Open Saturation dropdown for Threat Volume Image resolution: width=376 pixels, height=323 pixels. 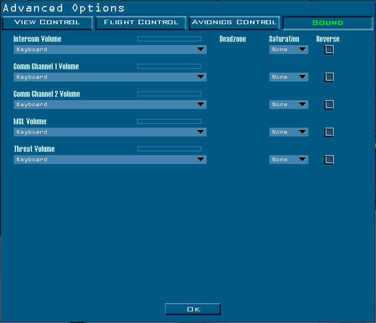(x=289, y=160)
